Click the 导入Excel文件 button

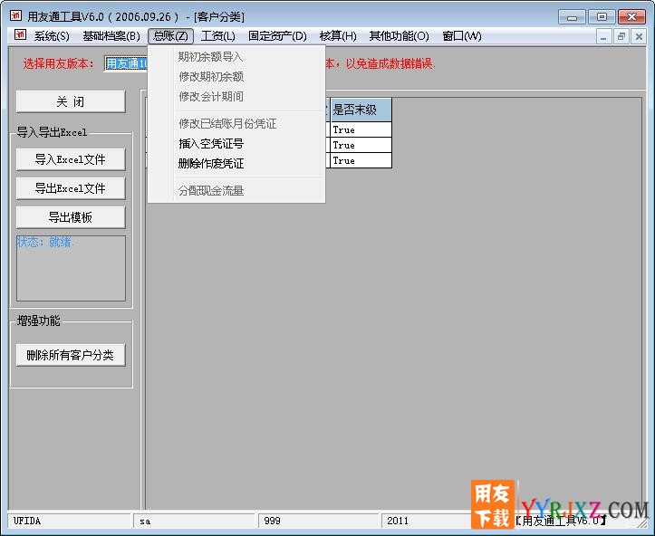pos(71,159)
